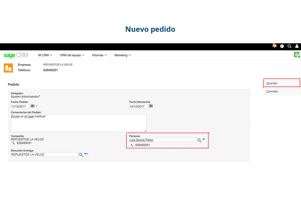
Task: Click the search magnifier next to Persona field
Action: pos(199,140)
